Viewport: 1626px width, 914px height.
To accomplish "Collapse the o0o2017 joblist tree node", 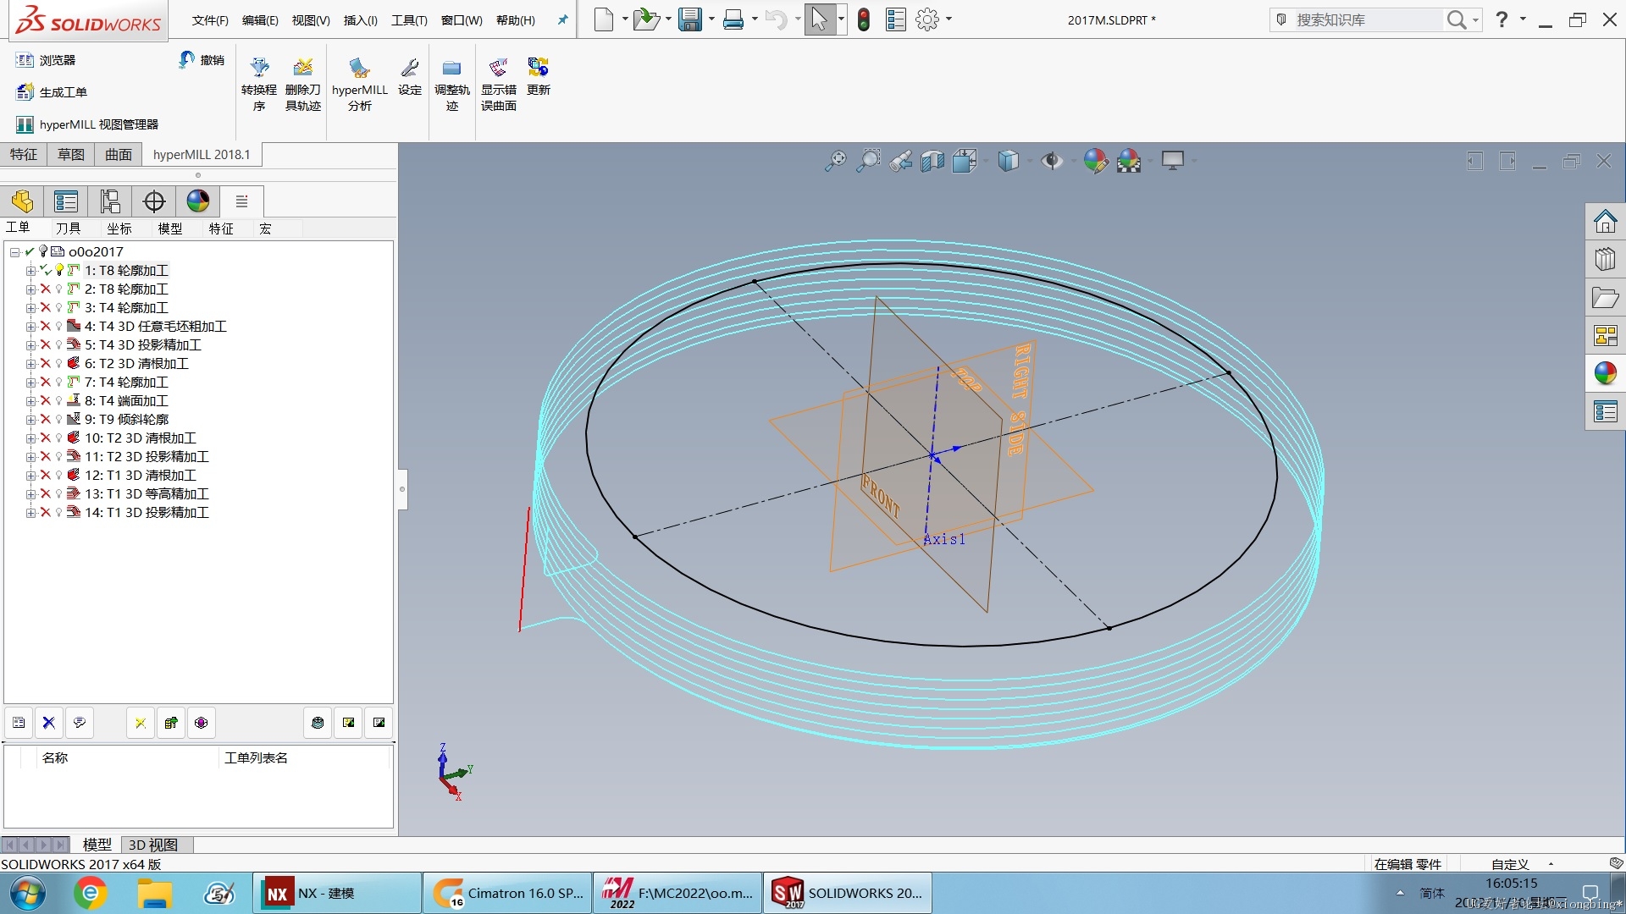I will [x=14, y=252].
